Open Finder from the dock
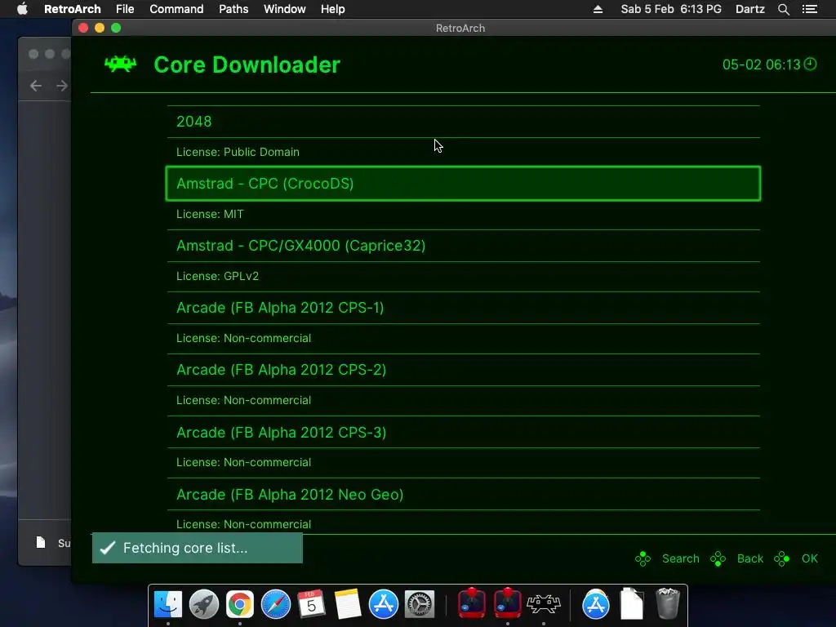The image size is (836, 627). click(x=168, y=604)
